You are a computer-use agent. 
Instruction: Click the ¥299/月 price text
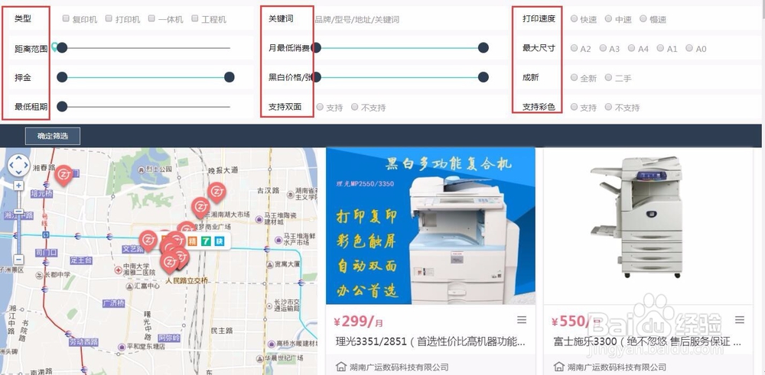tap(359, 322)
